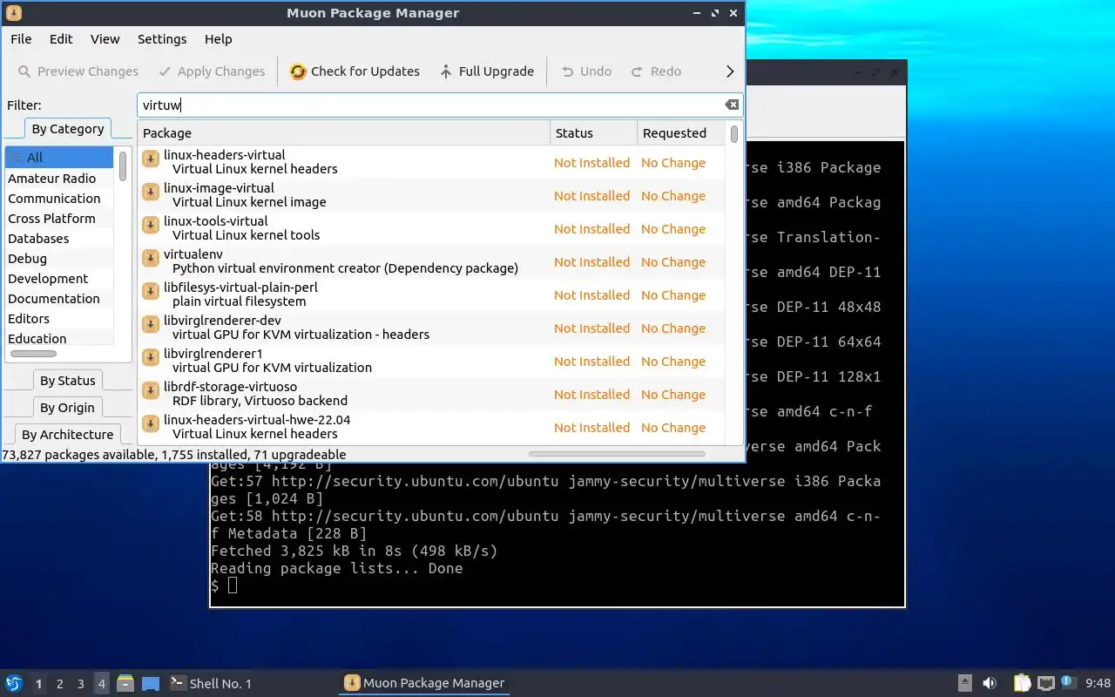Sort by the Status column header
Image resolution: width=1115 pixels, height=697 pixels.
594,133
